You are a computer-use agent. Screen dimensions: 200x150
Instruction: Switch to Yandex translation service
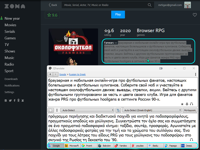122,146
